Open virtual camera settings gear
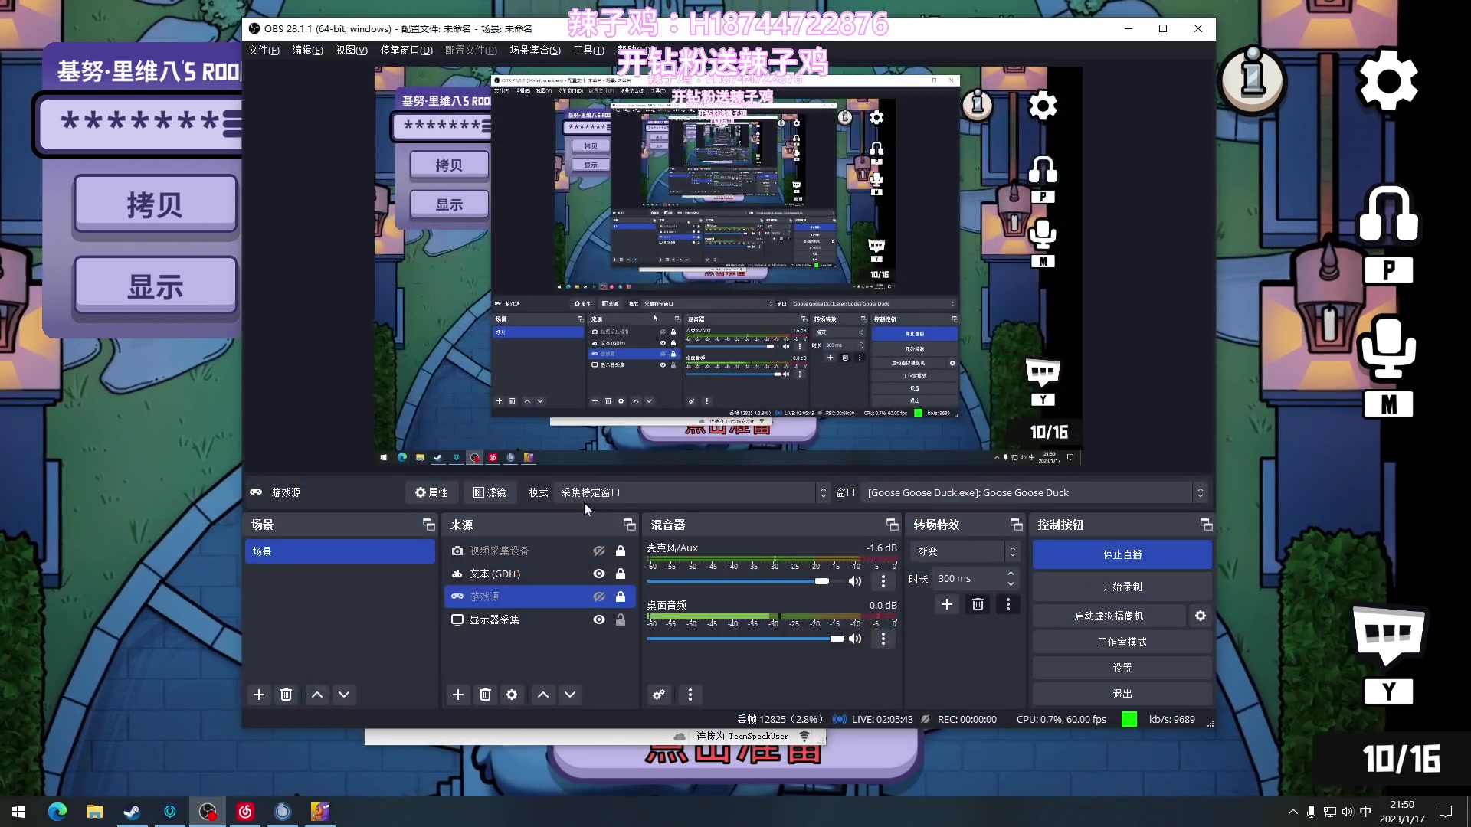 (x=1201, y=616)
